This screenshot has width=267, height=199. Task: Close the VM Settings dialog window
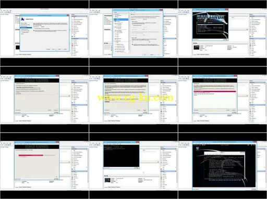click(x=161, y=10)
